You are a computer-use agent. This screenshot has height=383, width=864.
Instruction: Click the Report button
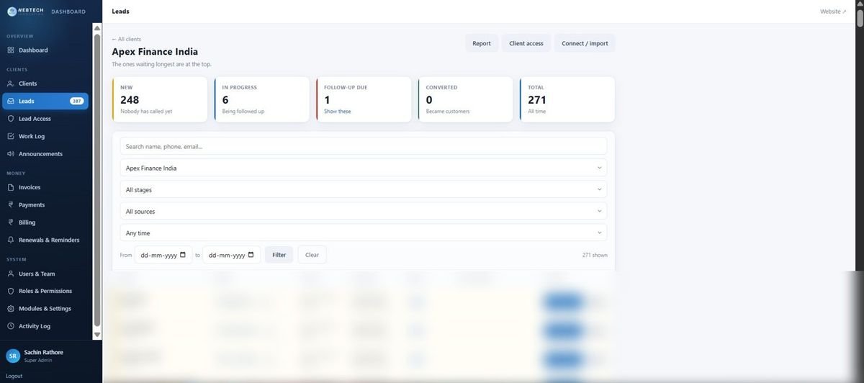[x=482, y=43]
